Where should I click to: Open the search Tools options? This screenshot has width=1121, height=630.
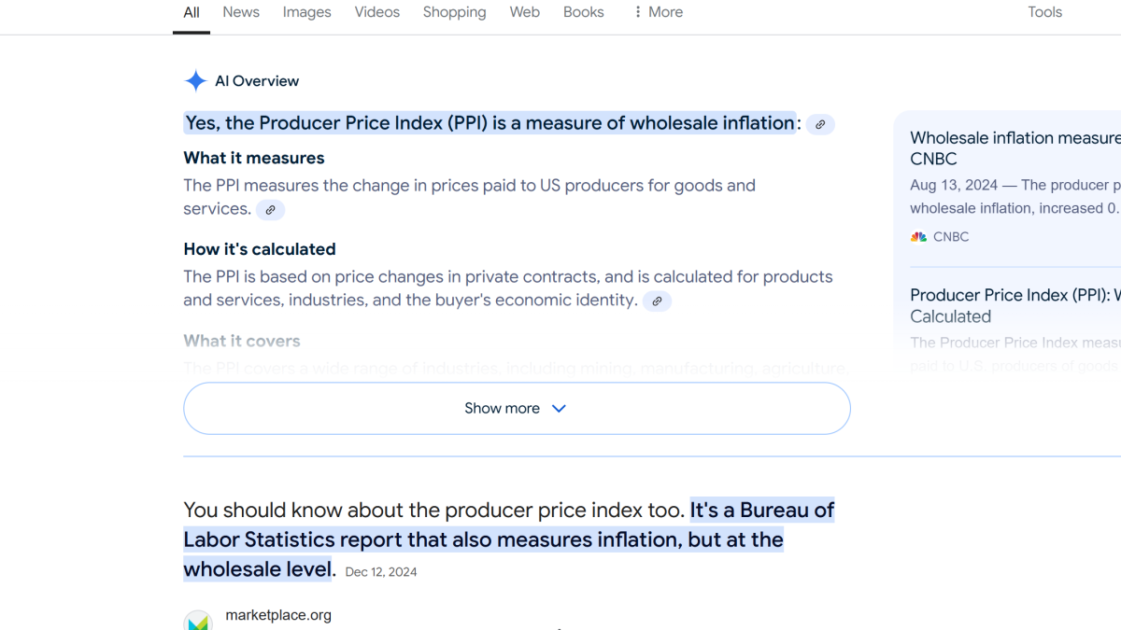[1044, 12]
